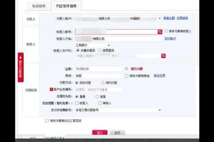
Task: Click 查看余额 link
Action: (x=169, y=18)
